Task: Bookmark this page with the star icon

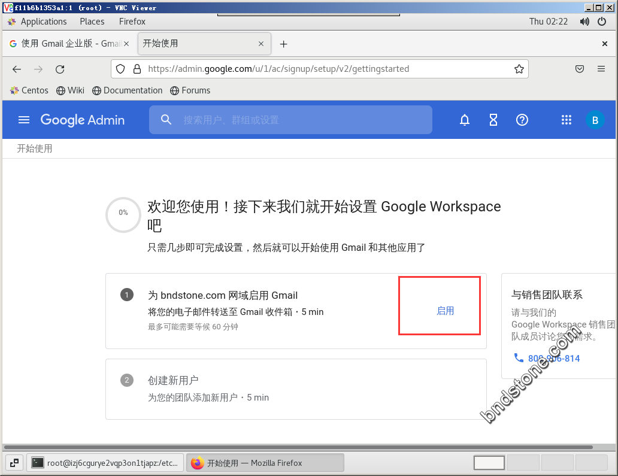Action: point(519,69)
